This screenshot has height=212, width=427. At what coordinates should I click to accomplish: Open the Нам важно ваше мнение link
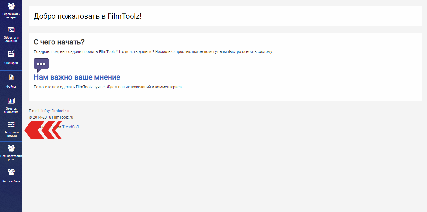pyautogui.click(x=77, y=77)
